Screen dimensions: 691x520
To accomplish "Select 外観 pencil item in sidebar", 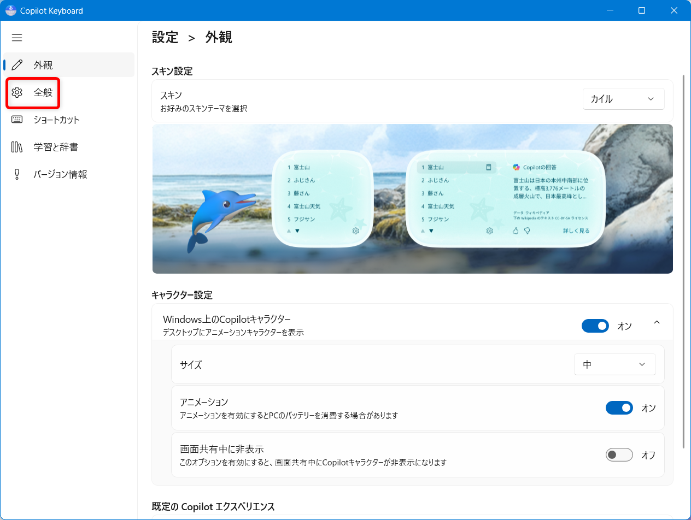I will (69, 65).
